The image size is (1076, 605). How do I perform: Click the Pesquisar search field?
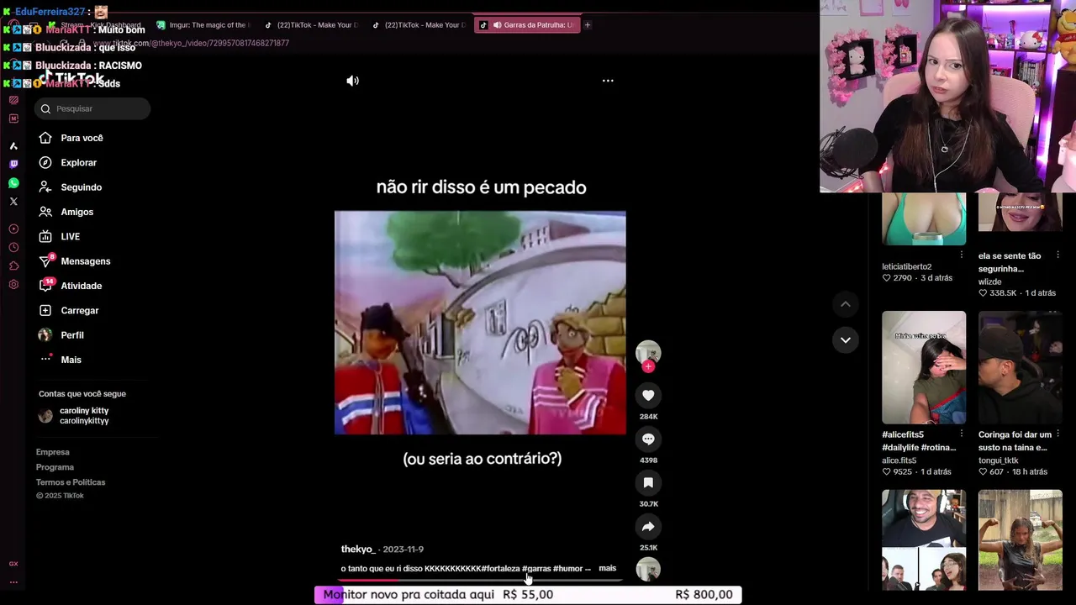(92, 108)
